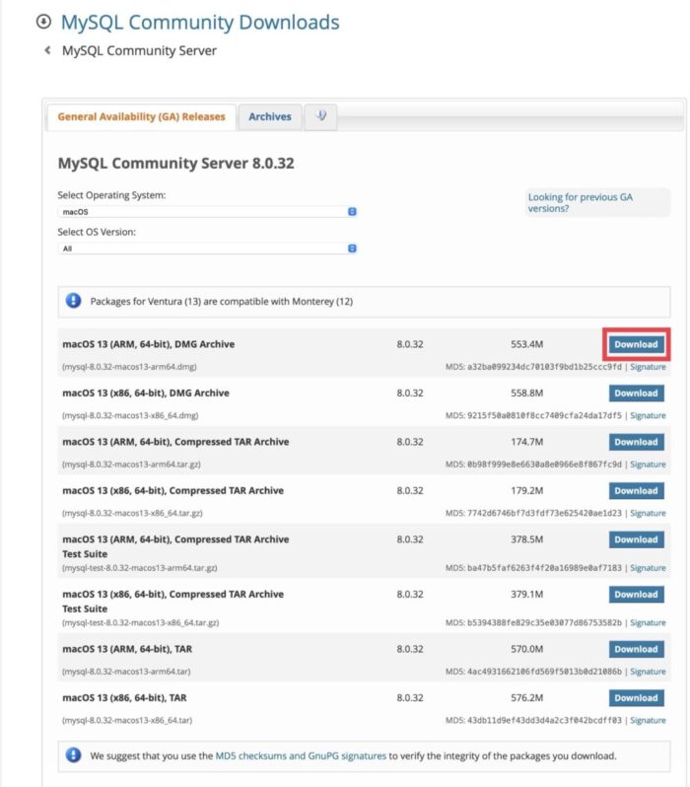The image size is (690, 787).
Task: Open Signature link for x86_64.dmg package
Action: click(648, 415)
